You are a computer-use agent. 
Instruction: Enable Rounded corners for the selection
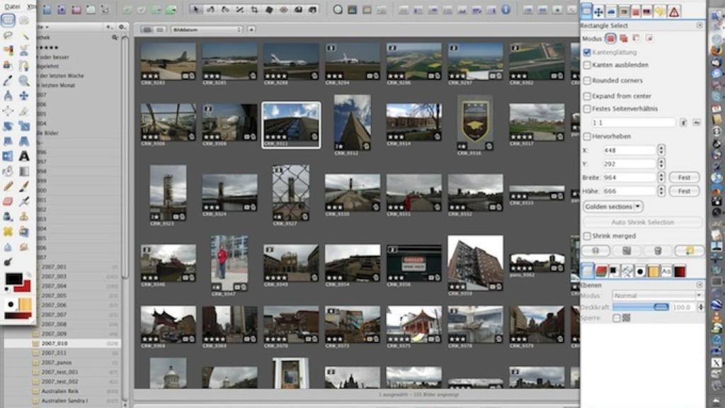(x=587, y=79)
